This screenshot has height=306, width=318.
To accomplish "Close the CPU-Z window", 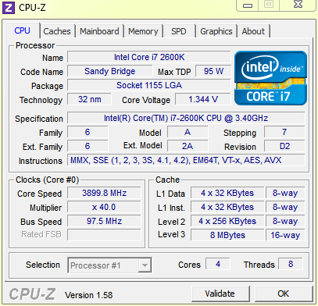I will 298,5.
